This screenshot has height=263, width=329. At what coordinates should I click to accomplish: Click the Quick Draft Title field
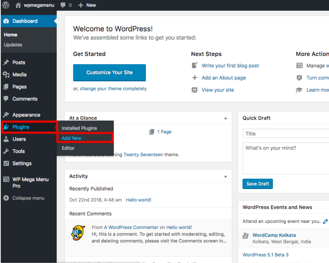coord(286,133)
